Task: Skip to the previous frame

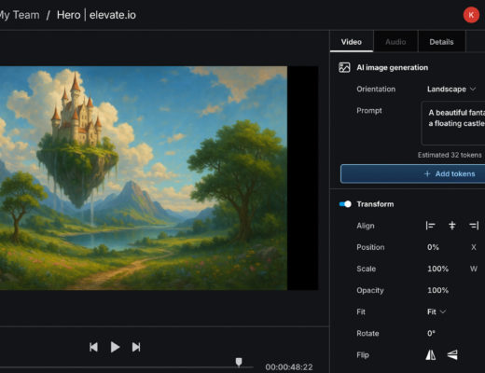Action: pyautogui.click(x=93, y=347)
